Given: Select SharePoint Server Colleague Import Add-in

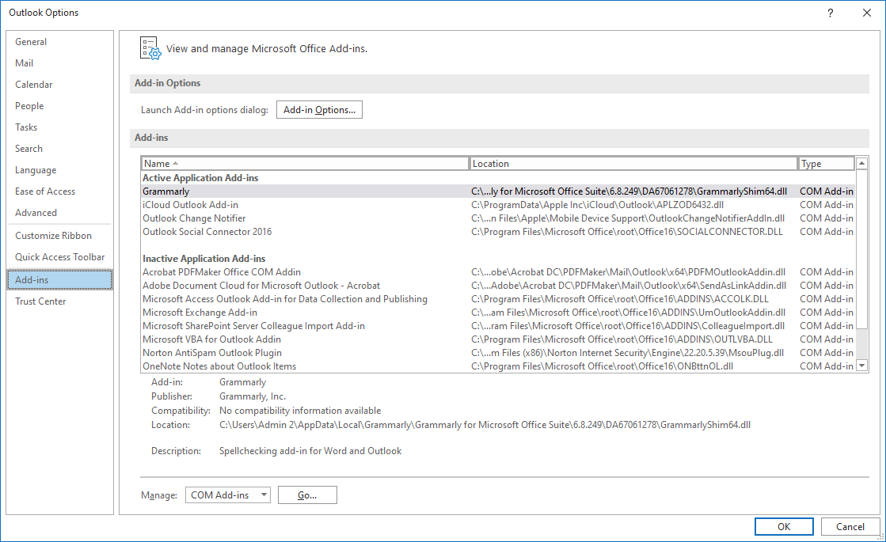Looking at the screenshot, I should click(x=498, y=326).
